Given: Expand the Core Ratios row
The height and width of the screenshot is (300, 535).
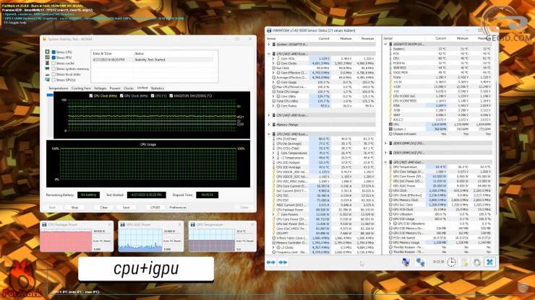Looking at the screenshot, I should 273,106.
